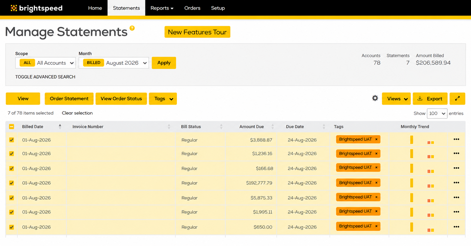Clear the current selection
This screenshot has height=246, width=471.
[x=77, y=113]
